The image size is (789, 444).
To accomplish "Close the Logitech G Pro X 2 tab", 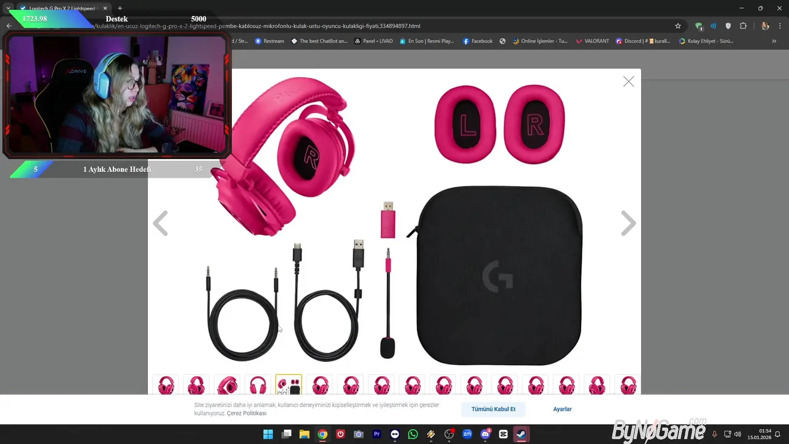I will coord(105,9).
